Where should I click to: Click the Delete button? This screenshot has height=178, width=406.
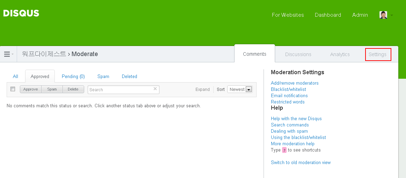[x=73, y=89]
